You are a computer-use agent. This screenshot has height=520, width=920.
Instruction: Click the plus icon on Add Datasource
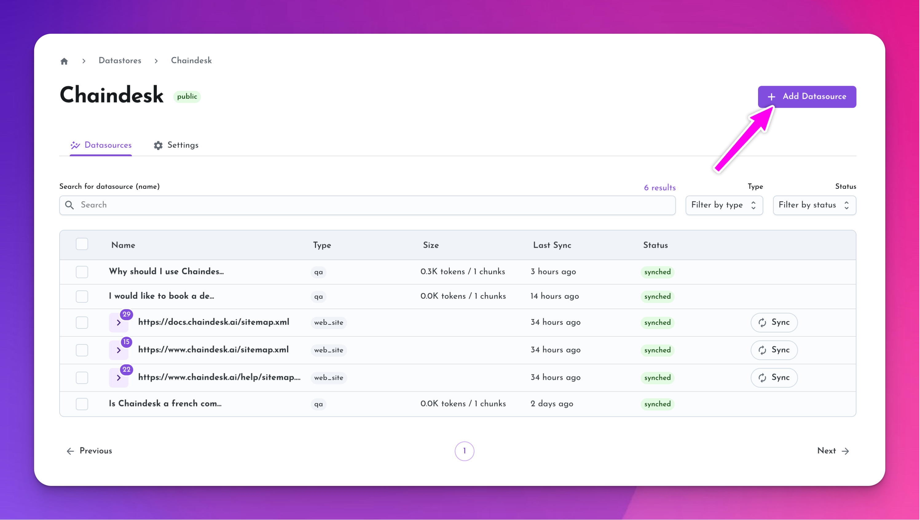(x=771, y=97)
